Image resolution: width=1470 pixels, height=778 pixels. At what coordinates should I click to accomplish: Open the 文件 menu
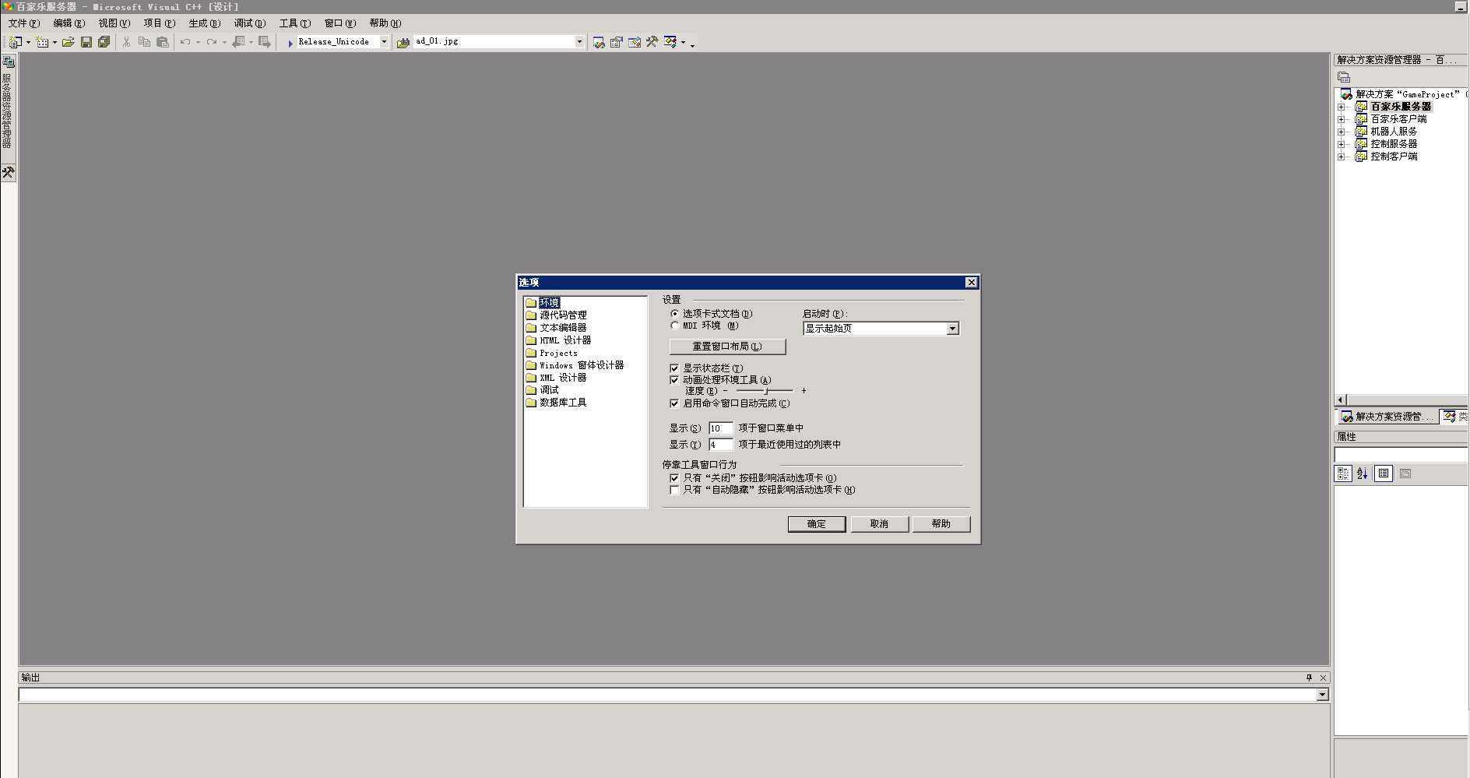[23, 23]
